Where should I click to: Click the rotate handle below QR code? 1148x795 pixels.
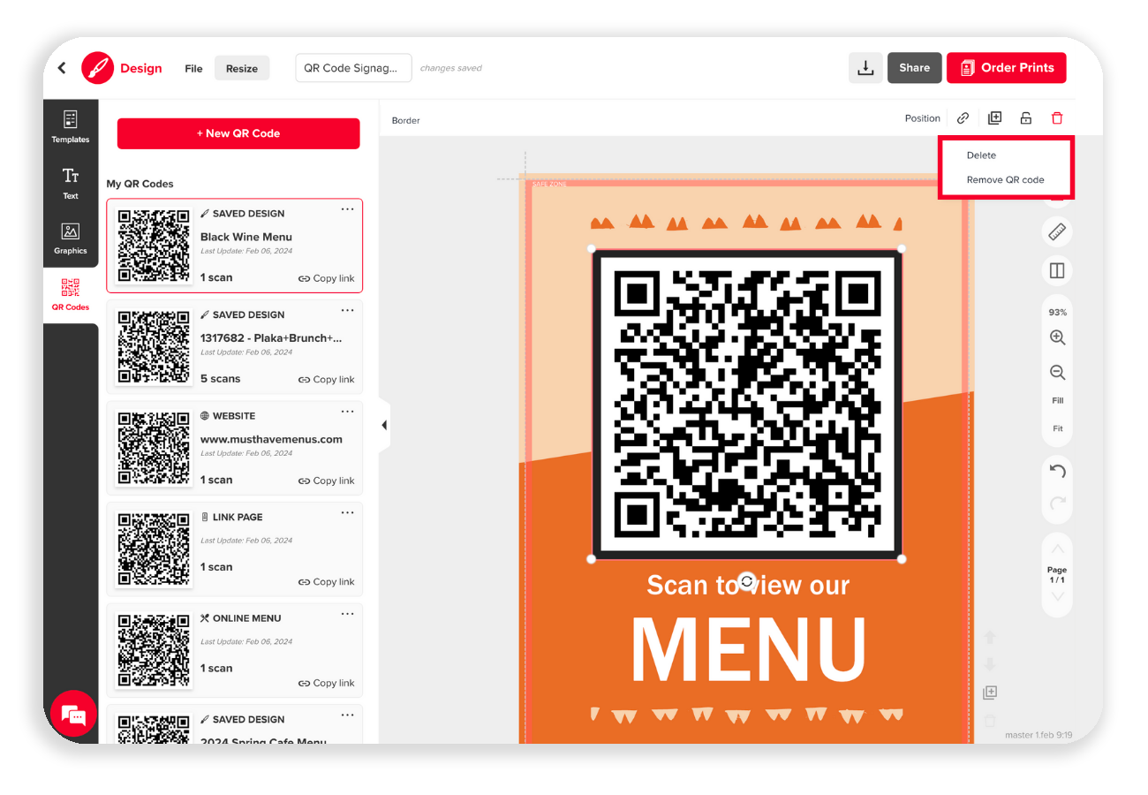point(747,581)
